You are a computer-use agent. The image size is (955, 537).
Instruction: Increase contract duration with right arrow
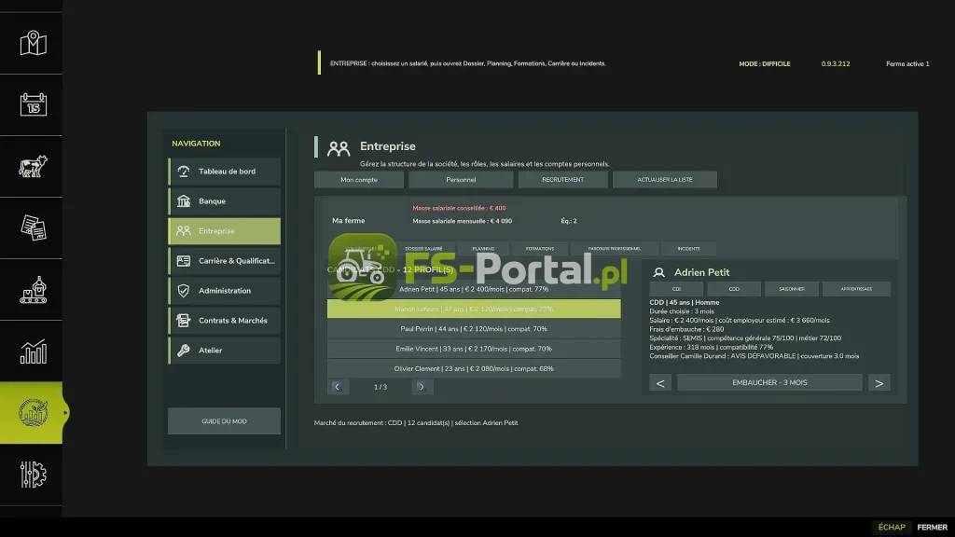pyautogui.click(x=879, y=383)
